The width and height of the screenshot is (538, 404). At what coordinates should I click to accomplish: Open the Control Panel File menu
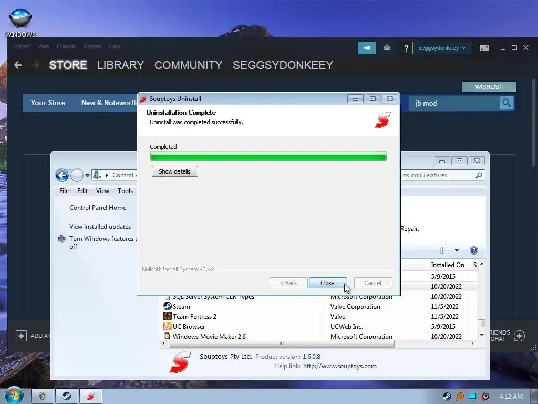click(64, 190)
